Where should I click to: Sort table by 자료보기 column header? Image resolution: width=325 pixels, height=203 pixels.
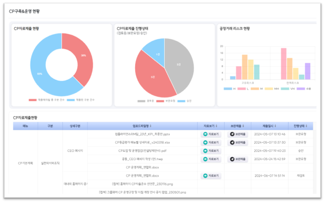210,126
